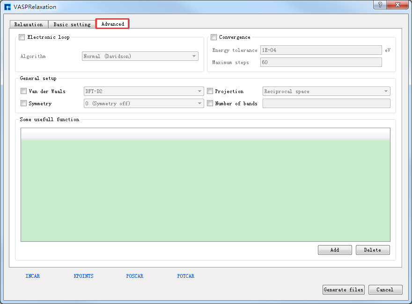The image size is (412, 304).
Task: Open the Symmetry off dropdown
Action: (143, 104)
